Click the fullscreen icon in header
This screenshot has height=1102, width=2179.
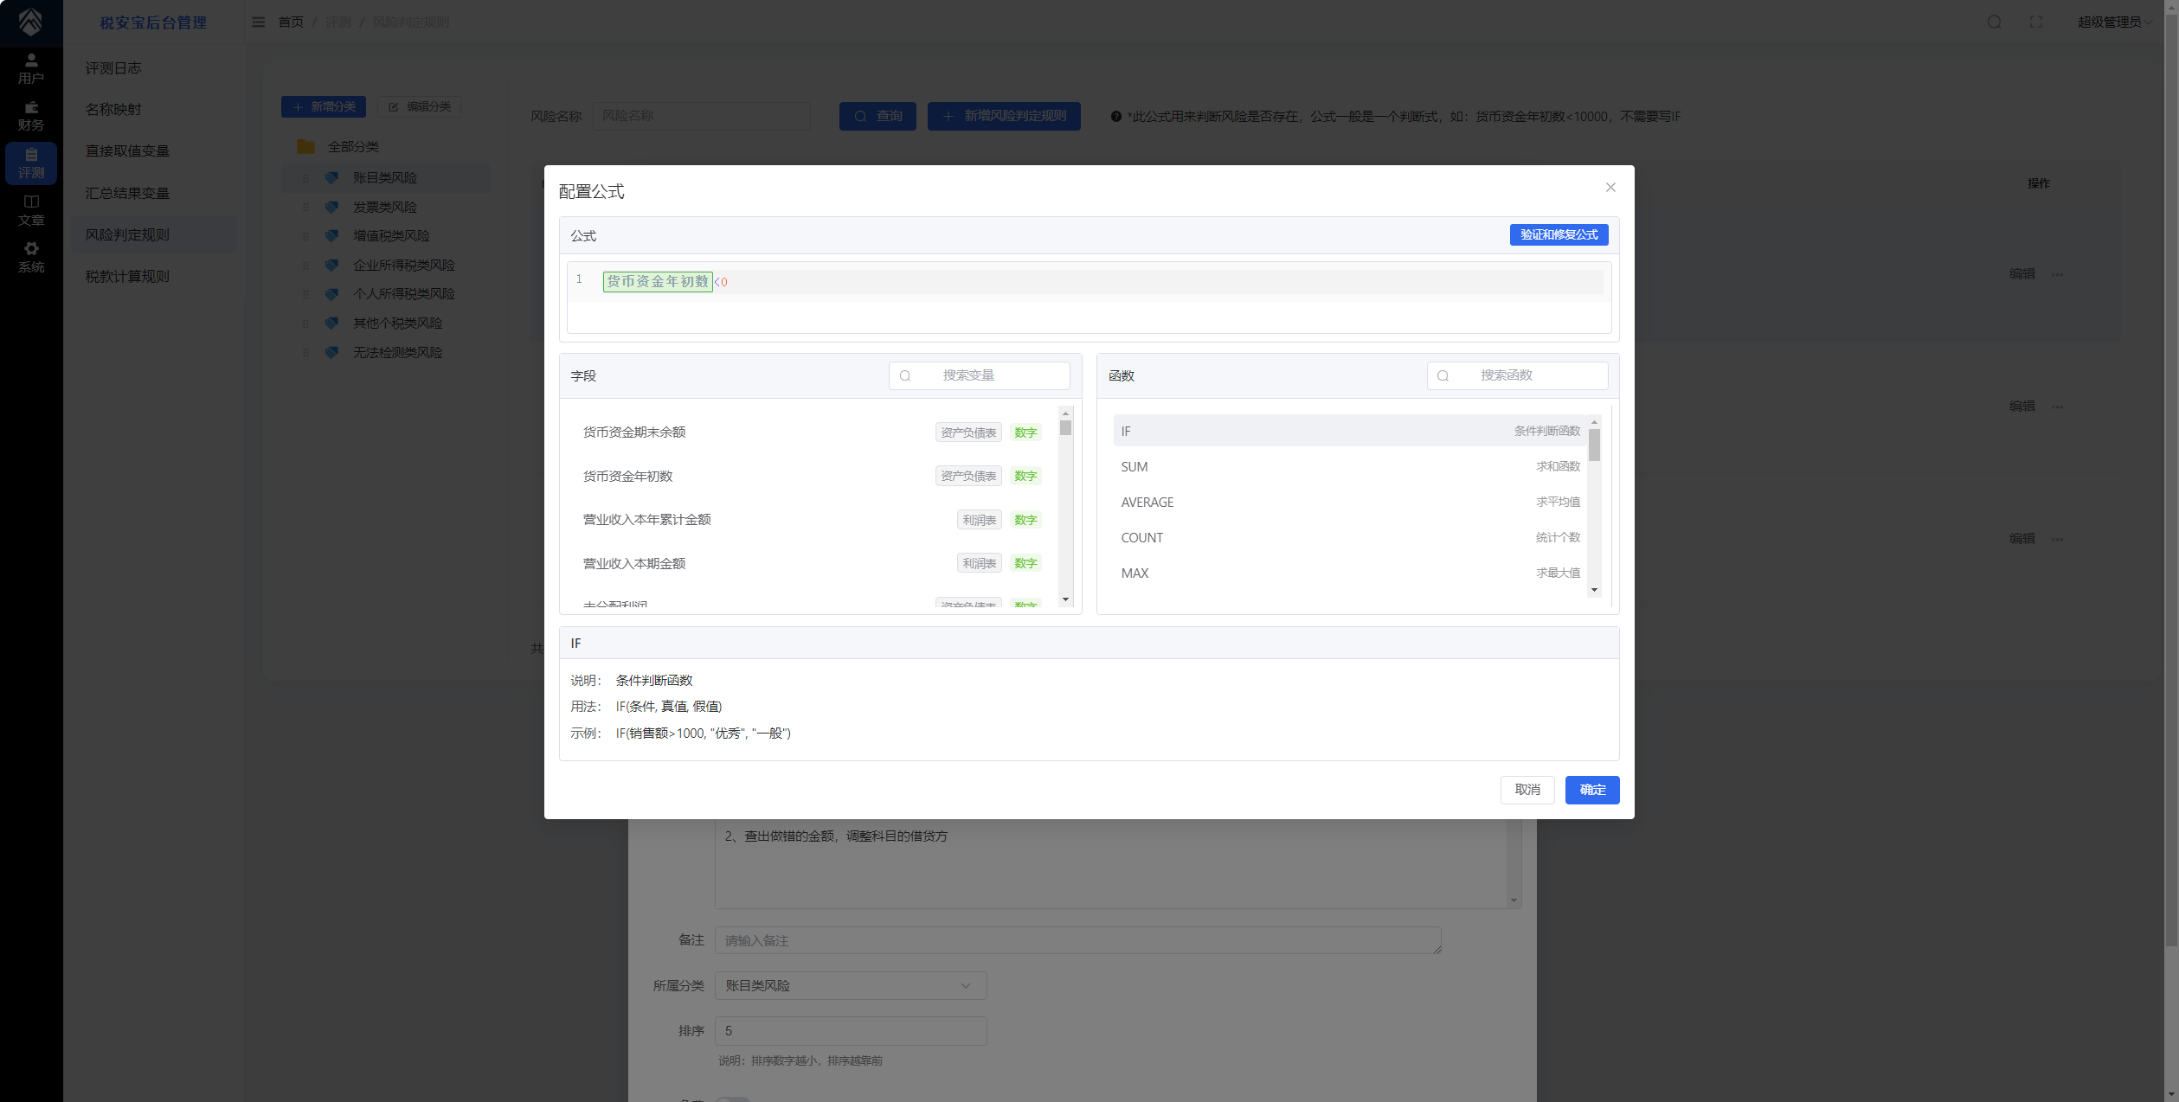pos(2036,22)
